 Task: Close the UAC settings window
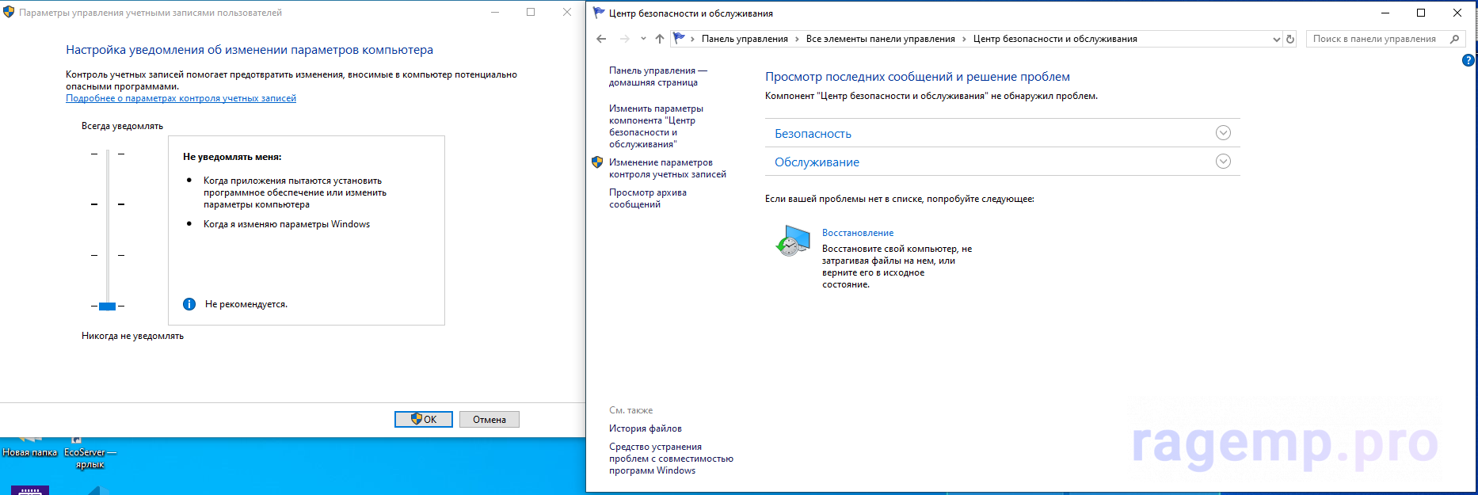(x=567, y=12)
